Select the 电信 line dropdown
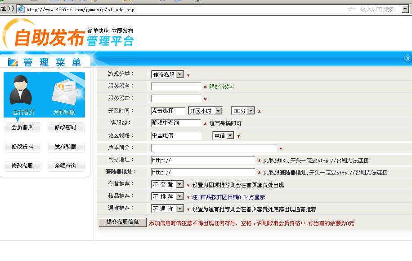Screen dimensions: 412x261 [223, 135]
